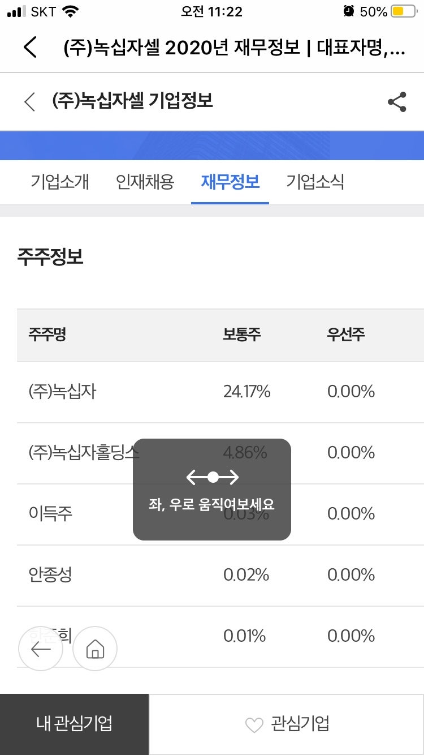
Task: Go back from 기업정보 header
Action: (30, 102)
